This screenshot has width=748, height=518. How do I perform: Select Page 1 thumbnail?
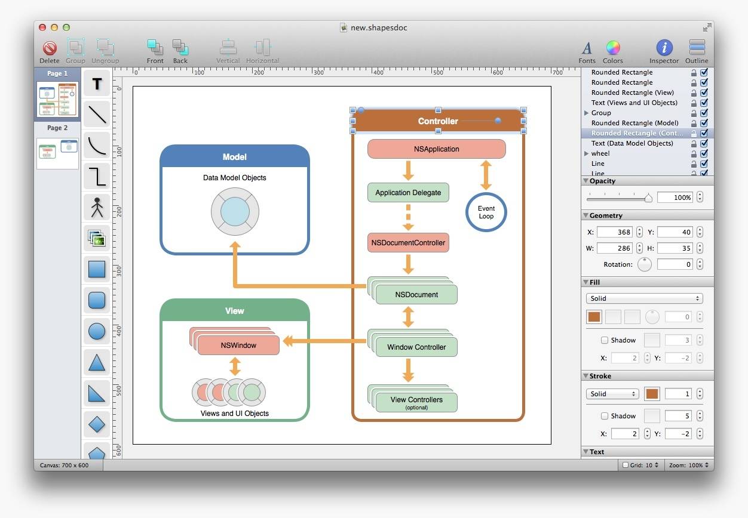tap(57, 99)
